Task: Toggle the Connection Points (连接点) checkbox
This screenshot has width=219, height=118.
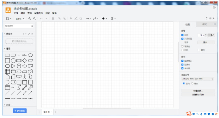Action: point(182,65)
